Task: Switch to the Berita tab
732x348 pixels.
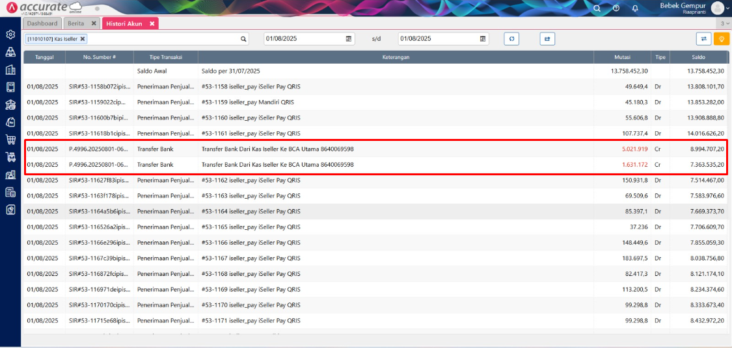Action: [75, 23]
